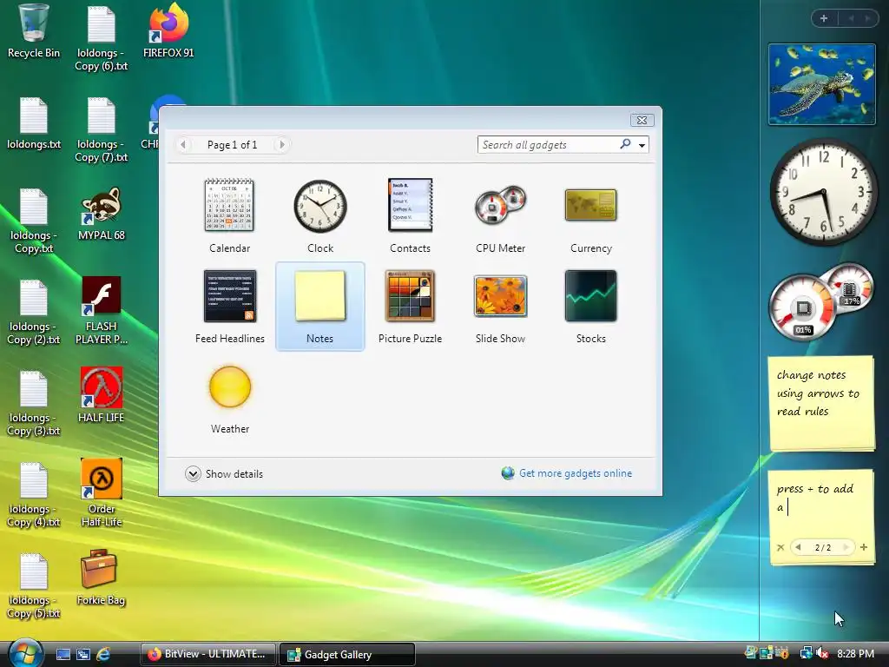Select the Contacts gadget

[x=410, y=215]
